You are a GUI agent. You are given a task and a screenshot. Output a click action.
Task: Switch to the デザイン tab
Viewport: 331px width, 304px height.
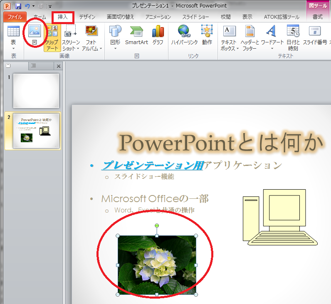pos(87,17)
